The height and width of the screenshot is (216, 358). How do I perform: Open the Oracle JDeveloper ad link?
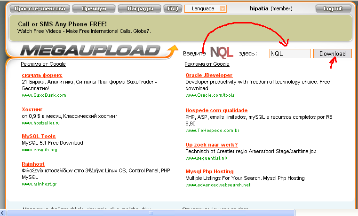[x=209, y=75]
